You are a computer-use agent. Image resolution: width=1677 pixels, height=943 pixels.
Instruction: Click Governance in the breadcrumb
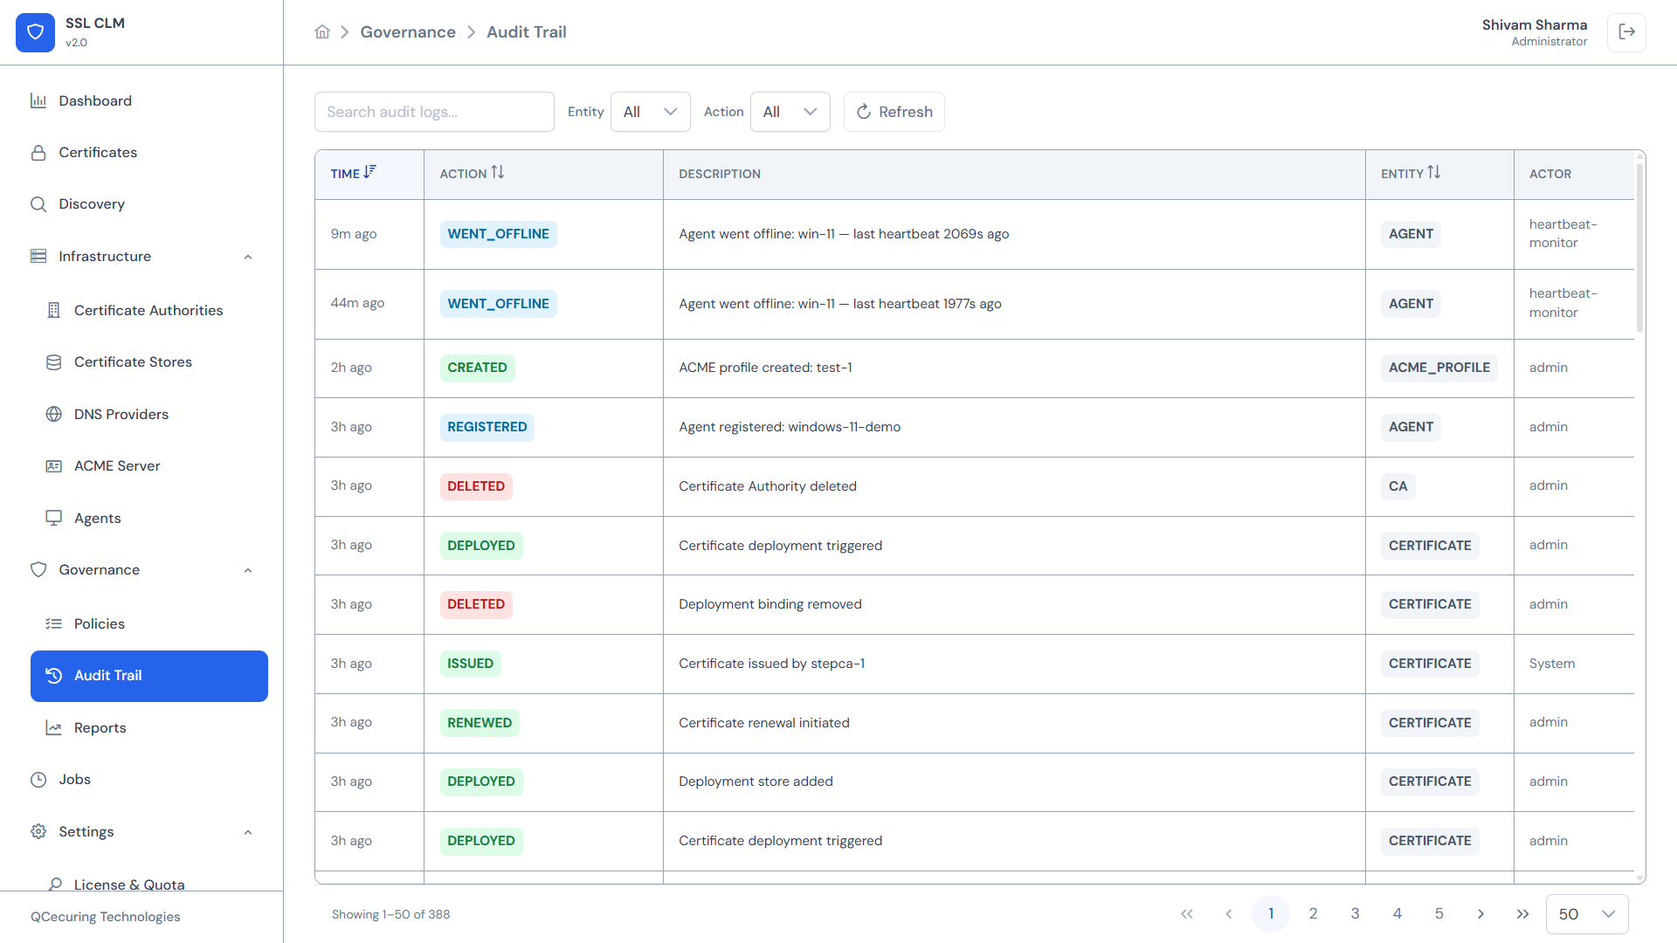[x=408, y=32]
